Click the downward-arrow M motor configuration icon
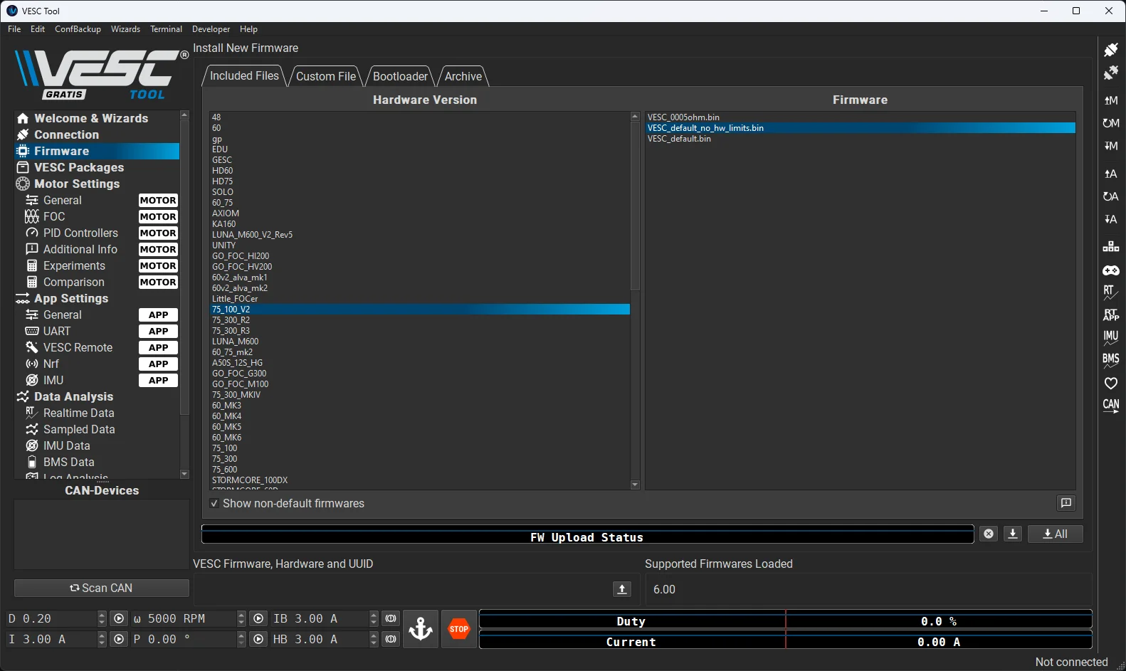This screenshot has width=1126, height=671. [x=1110, y=146]
